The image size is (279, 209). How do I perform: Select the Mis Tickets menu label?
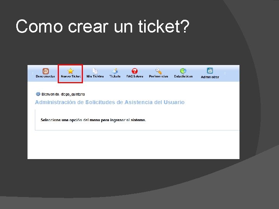click(95, 76)
